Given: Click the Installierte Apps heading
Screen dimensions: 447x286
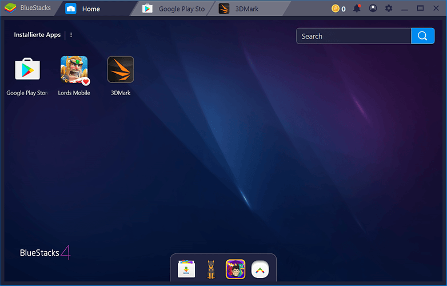Looking at the screenshot, I should (x=37, y=35).
